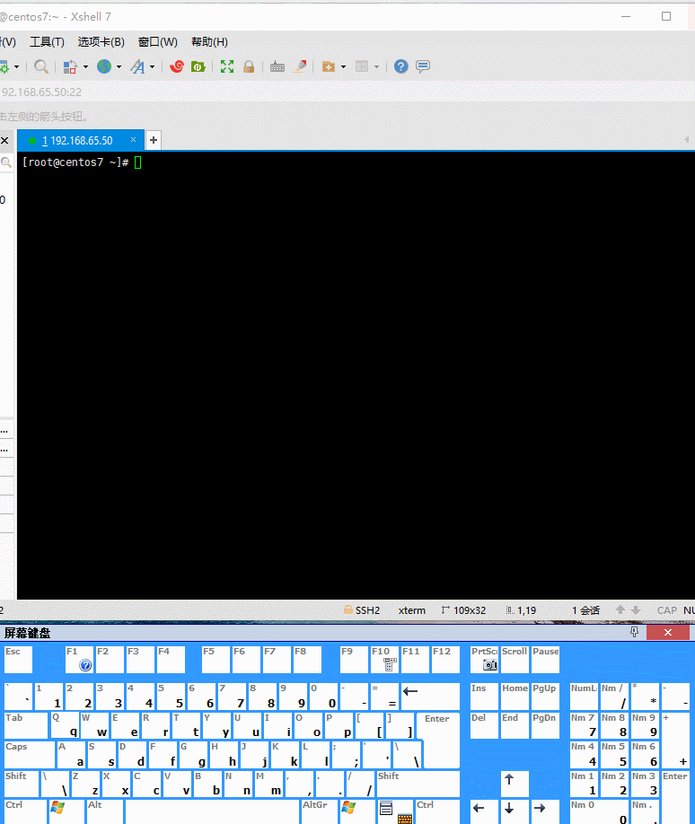Click the F12 function key

pos(445,659)
